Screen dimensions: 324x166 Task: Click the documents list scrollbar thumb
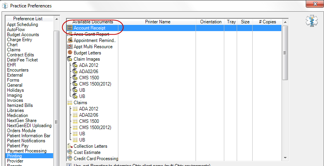click(285, 53)
